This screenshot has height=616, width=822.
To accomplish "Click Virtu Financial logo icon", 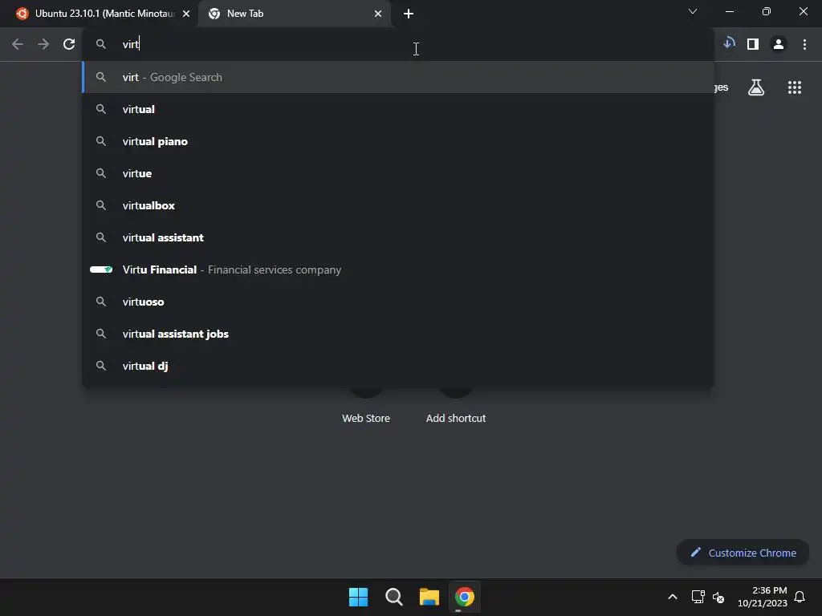I will [101, 269].
